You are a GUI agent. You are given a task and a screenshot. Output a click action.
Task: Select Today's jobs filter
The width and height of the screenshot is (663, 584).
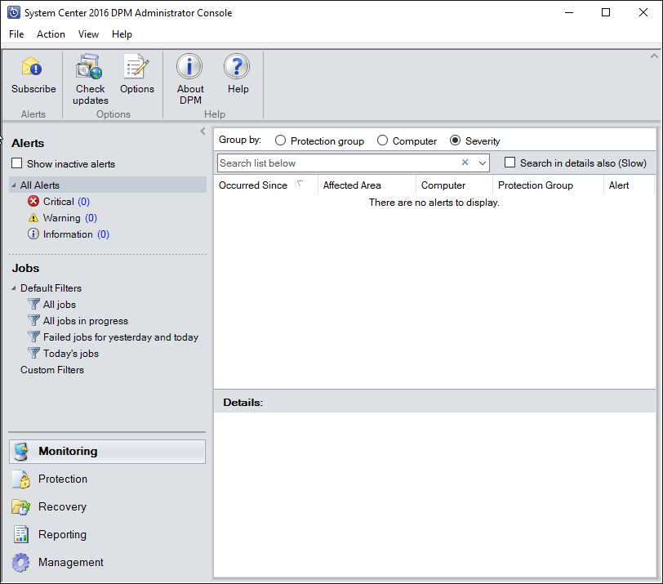[70, 354]
